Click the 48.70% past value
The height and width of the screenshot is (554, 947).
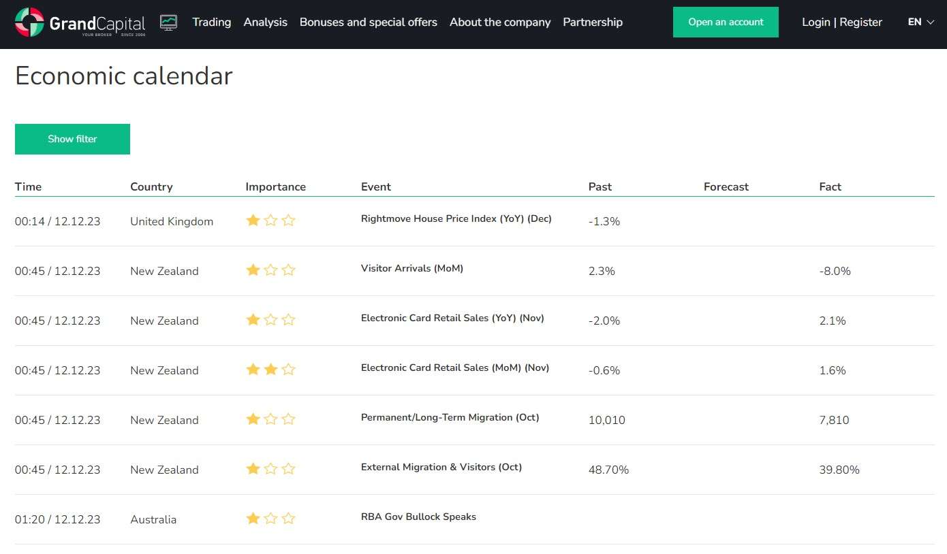tap(608, 470)
